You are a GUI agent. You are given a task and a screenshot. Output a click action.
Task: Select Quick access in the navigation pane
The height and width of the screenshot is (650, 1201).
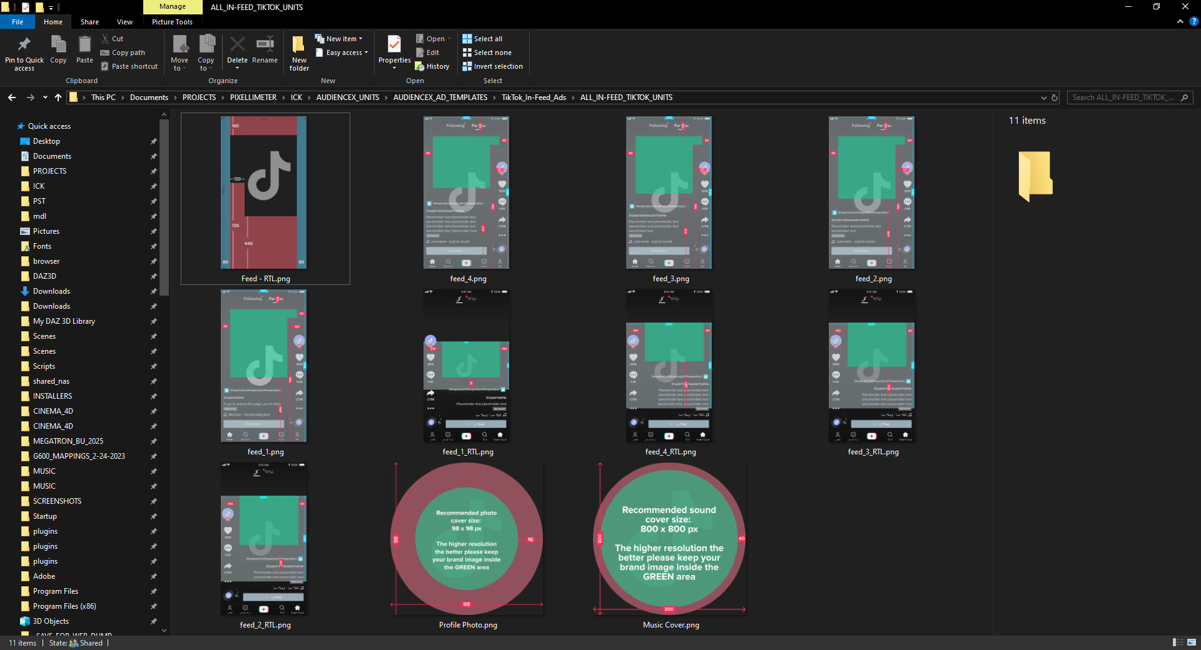pyautogui.click(x=49, y=126)
